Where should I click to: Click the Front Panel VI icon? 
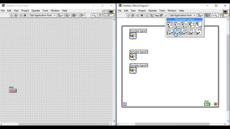point(112,13)
